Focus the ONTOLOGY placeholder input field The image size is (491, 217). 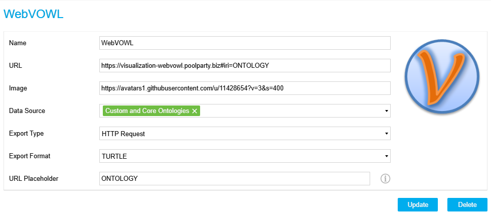coord(235,178)
